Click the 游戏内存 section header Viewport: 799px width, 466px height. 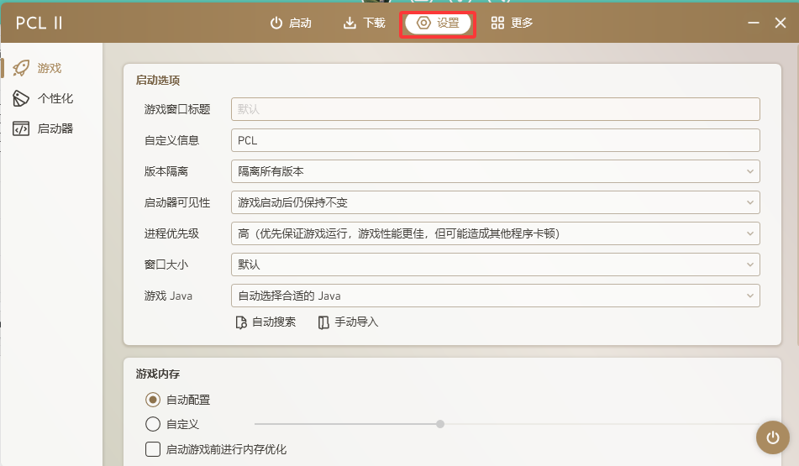[158, 374]
